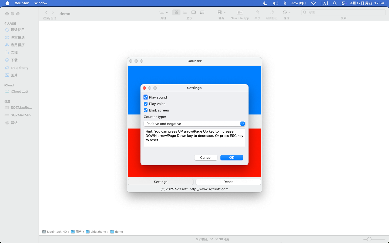389x243 pixels.
Task: Open shiqizheng home in Finder sidebar
Action: coord(19,68)
